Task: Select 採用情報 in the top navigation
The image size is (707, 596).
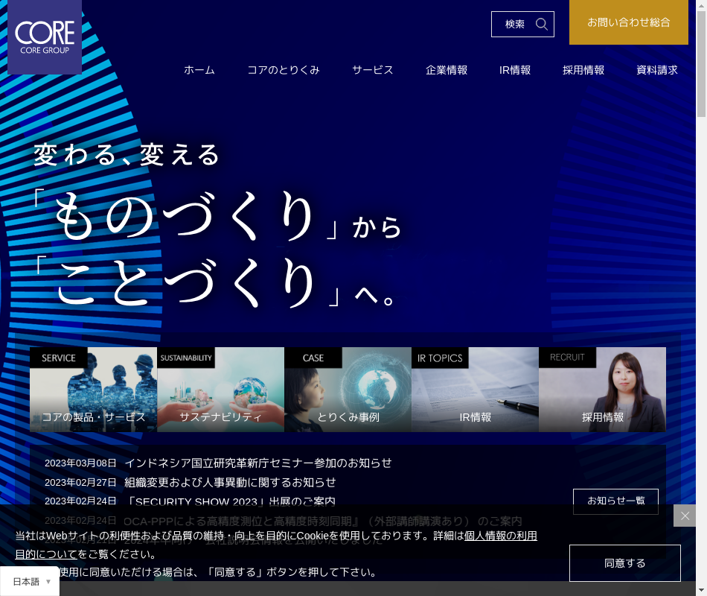Action: point(583,70)
